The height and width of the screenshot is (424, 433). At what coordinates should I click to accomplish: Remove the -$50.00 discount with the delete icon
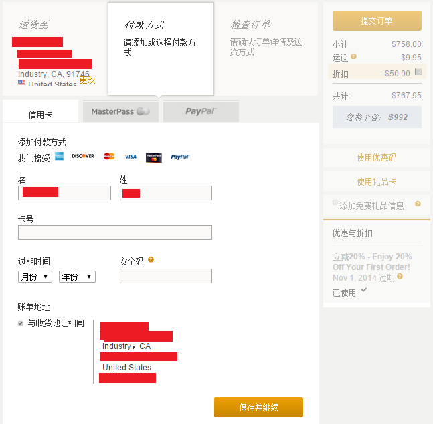[418, 72]
